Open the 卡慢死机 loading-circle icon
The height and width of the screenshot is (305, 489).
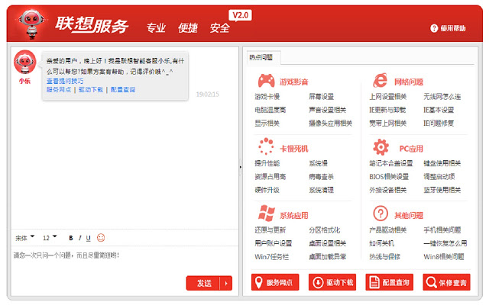coord(266,146)
